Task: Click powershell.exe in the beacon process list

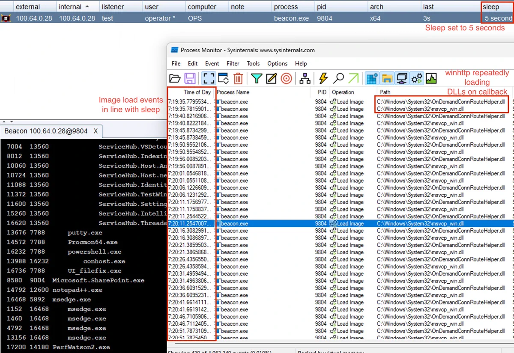Action: (94, 252)
